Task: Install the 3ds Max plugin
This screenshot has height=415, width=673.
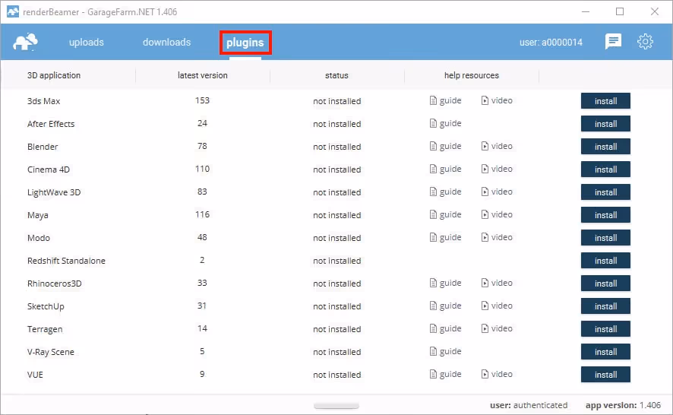Action: pyautogui.click(x=605, y=101)
